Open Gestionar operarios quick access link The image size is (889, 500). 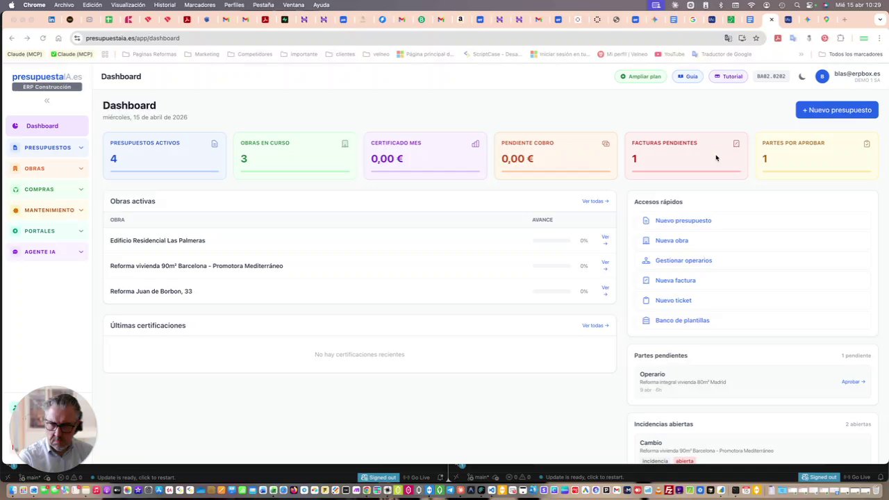(x=683, y=260)
